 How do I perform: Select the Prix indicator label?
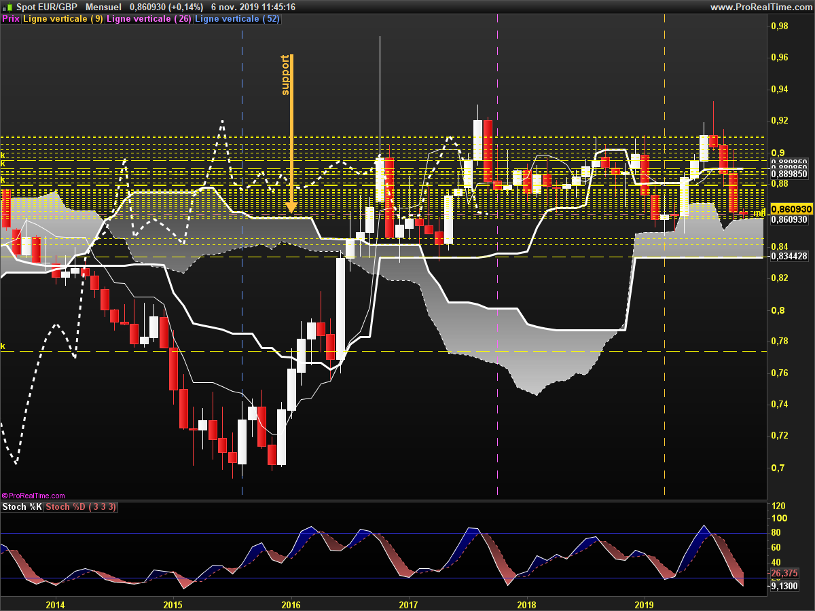click(11, 19)
